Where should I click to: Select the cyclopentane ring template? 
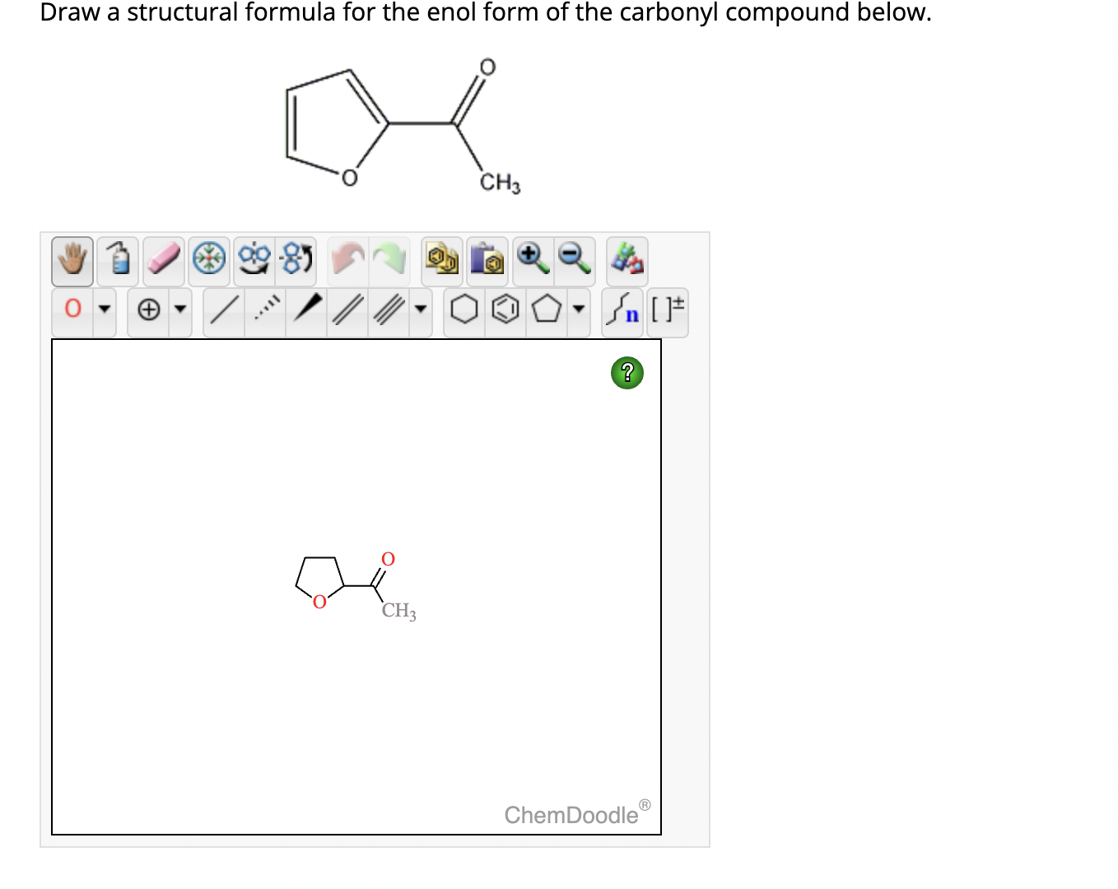point(545,310)
